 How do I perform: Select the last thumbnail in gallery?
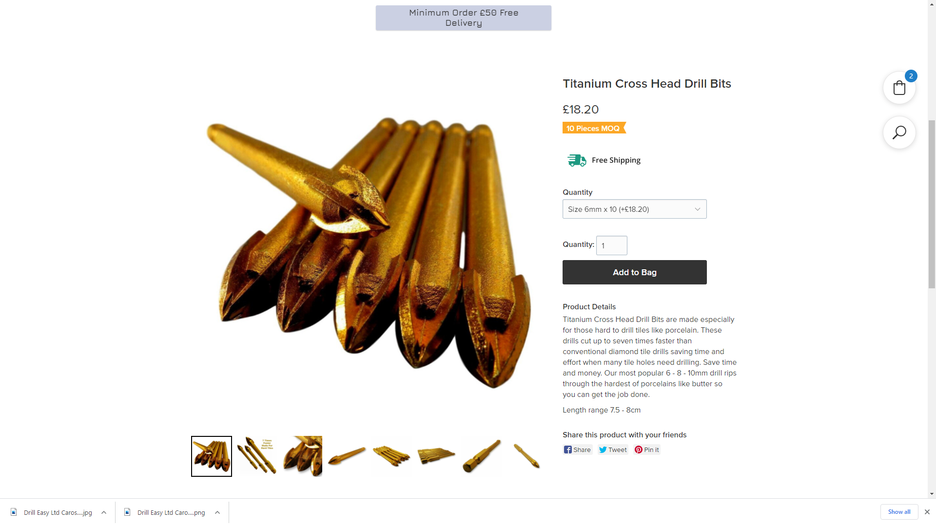(526, 456)
